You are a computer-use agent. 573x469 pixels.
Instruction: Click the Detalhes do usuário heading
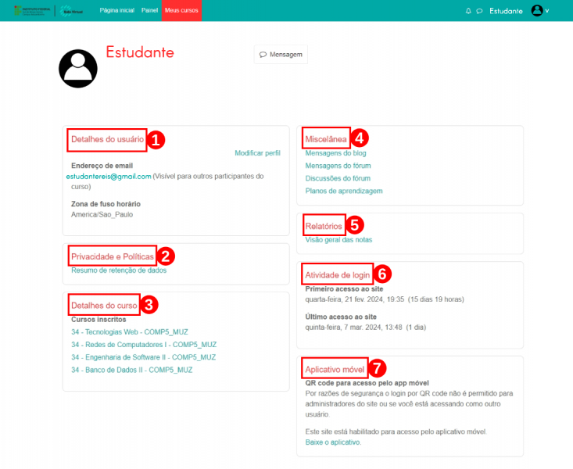107,139
